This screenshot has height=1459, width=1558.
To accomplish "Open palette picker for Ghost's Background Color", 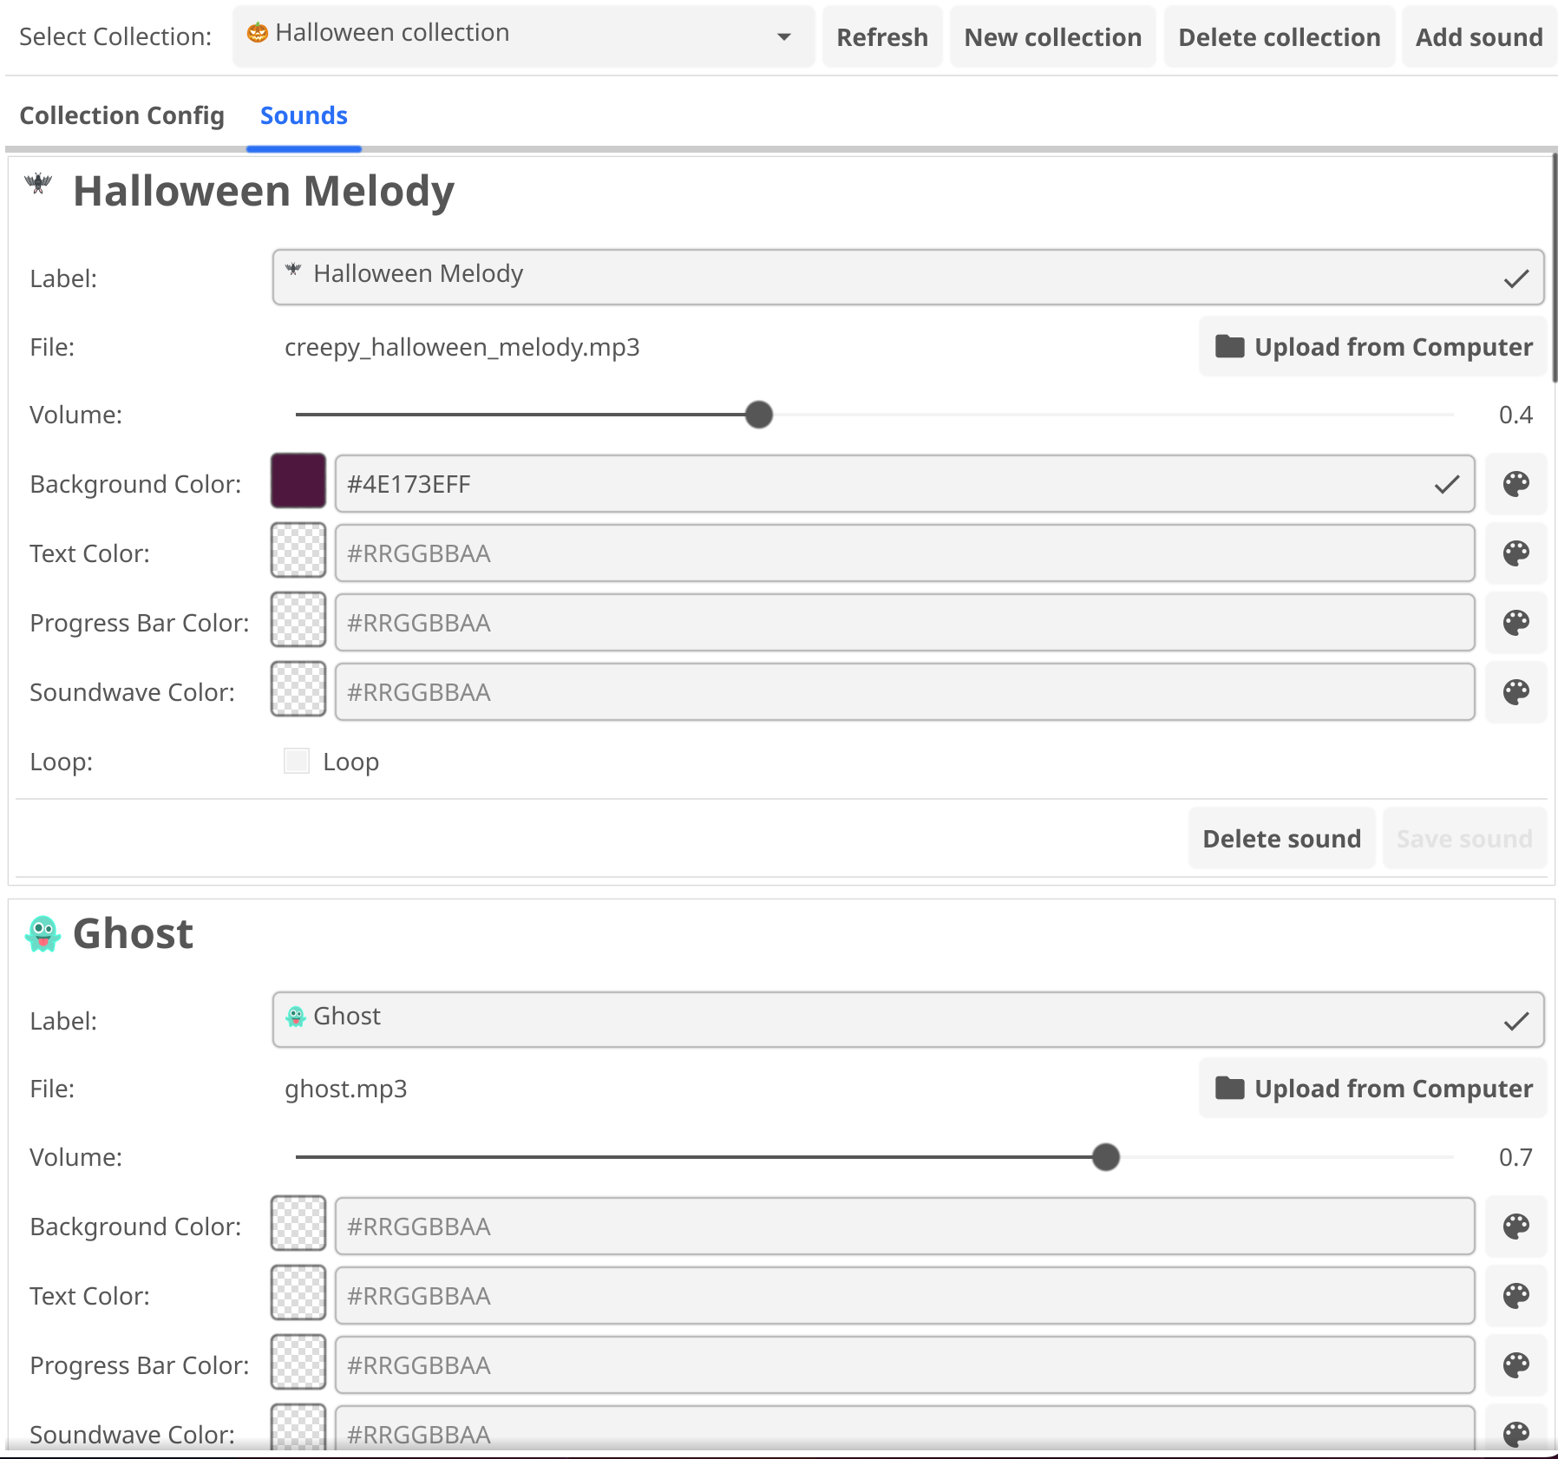I will pyautogui.click(x=1516, y=1226).
